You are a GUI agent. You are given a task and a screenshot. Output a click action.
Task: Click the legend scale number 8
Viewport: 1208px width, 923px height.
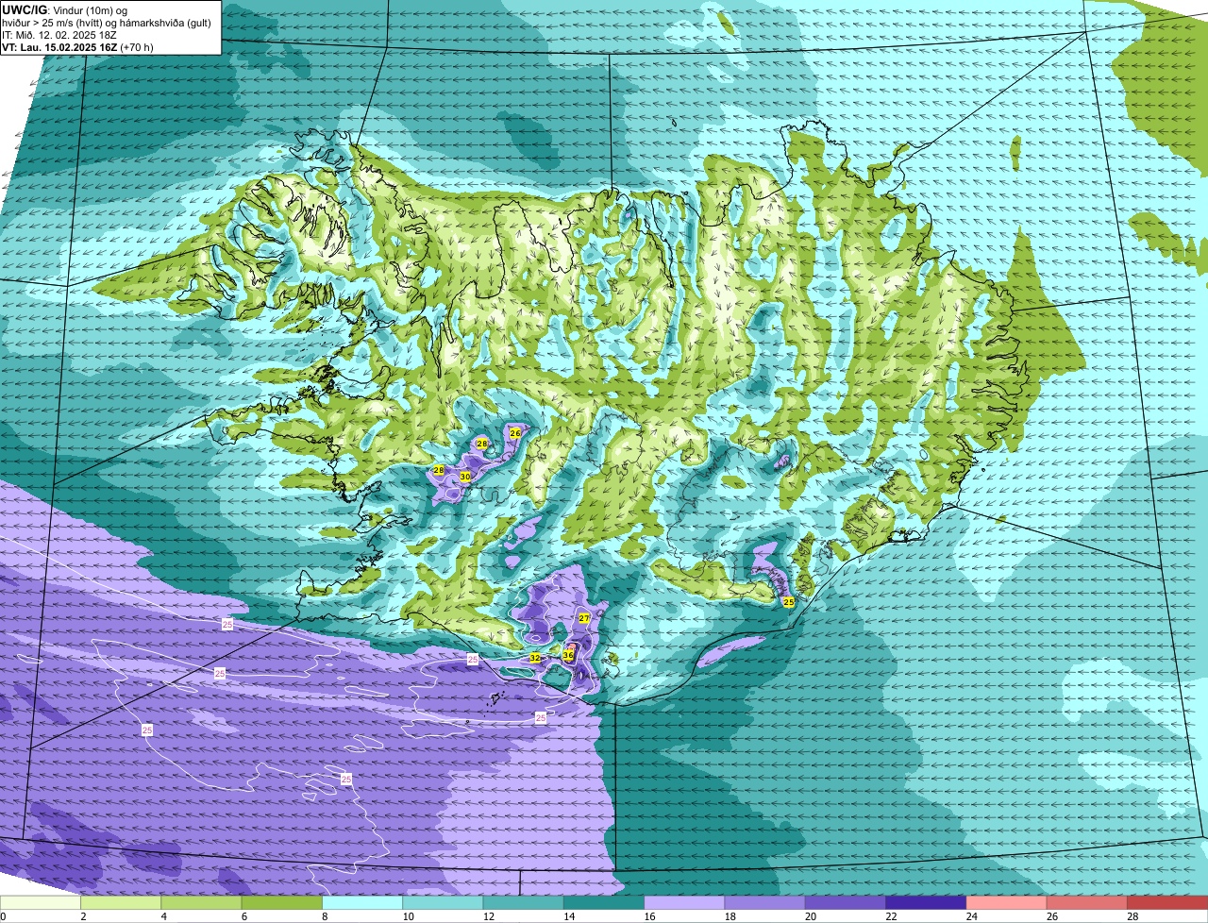326,916
